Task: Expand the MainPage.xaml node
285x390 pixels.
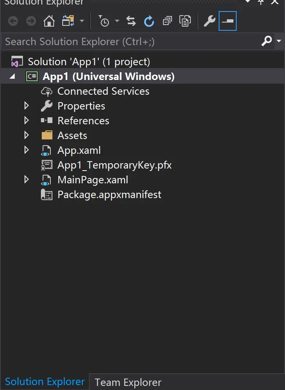Action: pos(27,180)
